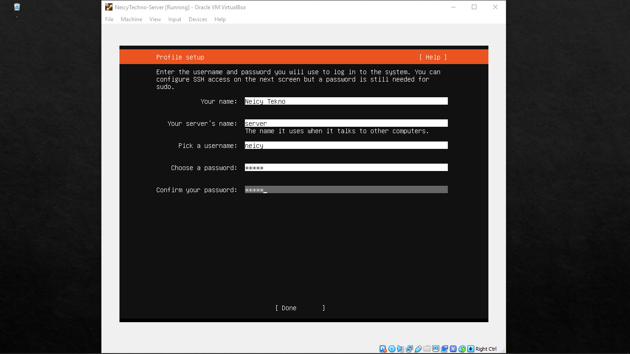Open the Recycle Bin on desktop

[17, 7]
